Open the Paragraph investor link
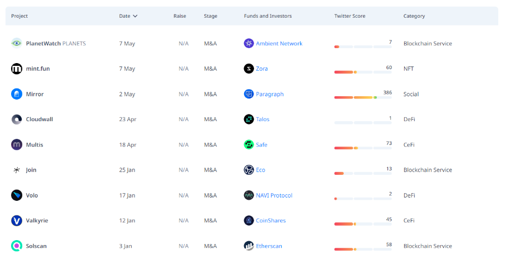 [x=270, y=94]
